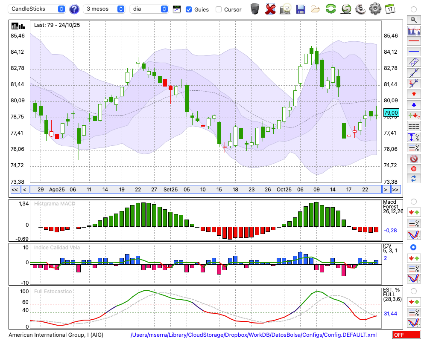This screenshot has width=427, height=341.
Task: Toggle the red OFF switch
Action: coord(407,335)
